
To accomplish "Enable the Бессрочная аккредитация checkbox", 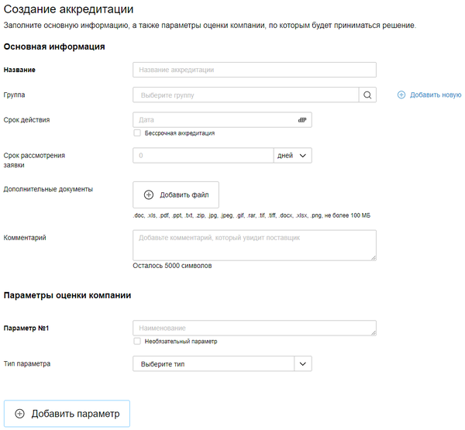I will tap(137, 133).
